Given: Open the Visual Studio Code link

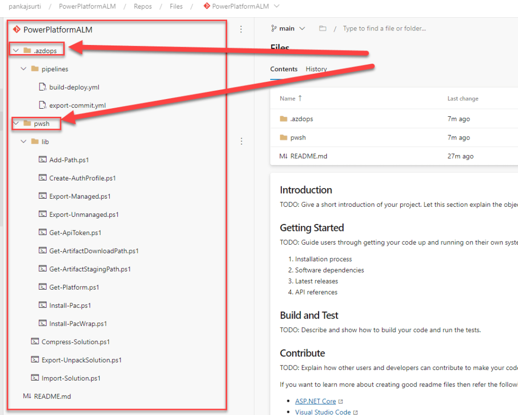Looking at the screenshot, I should point(323,412).
